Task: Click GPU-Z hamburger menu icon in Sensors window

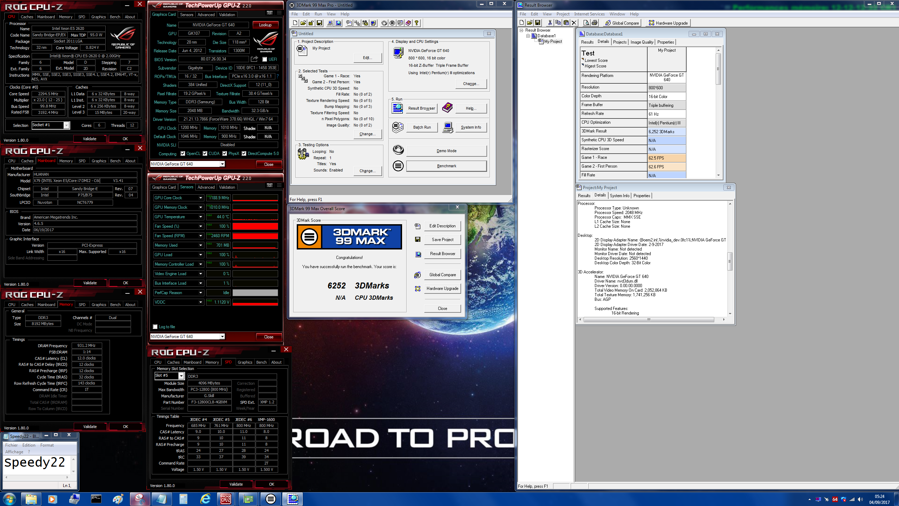Action: pyautogui.click(x=279, y=186)
